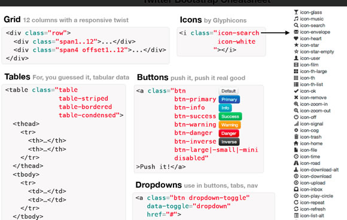
Task: Select the icon-search magnifier glyph
Action: pos(296,25)
